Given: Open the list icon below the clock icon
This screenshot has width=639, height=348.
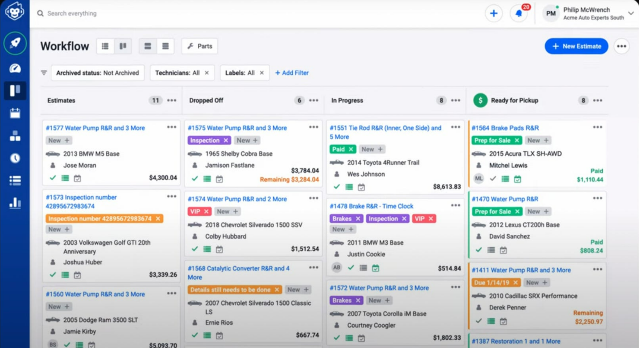Looking at the screenshot, I should [x=15, y=180].
